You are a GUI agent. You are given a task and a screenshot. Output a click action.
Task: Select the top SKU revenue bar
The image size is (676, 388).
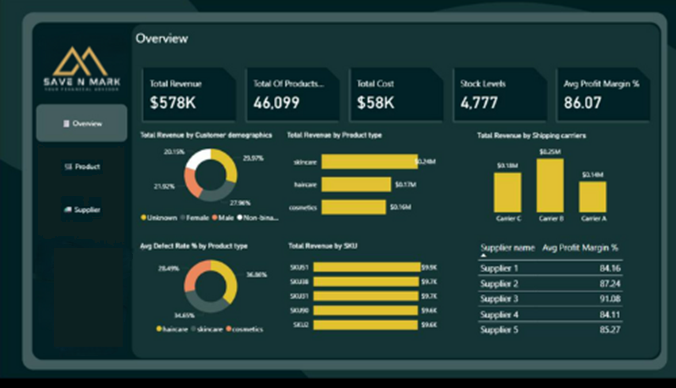(366, 267)
